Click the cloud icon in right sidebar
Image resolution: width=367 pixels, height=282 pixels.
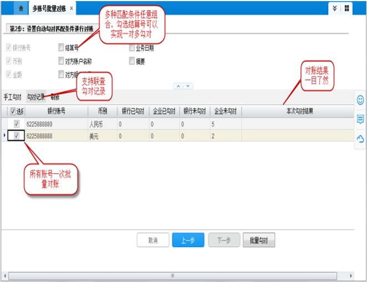(x=360, y=138)
